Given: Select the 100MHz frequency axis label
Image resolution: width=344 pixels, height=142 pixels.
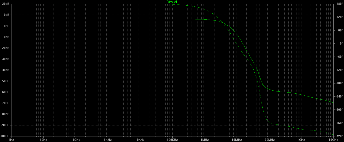Looking at the screenshot, I should [268, 140].
